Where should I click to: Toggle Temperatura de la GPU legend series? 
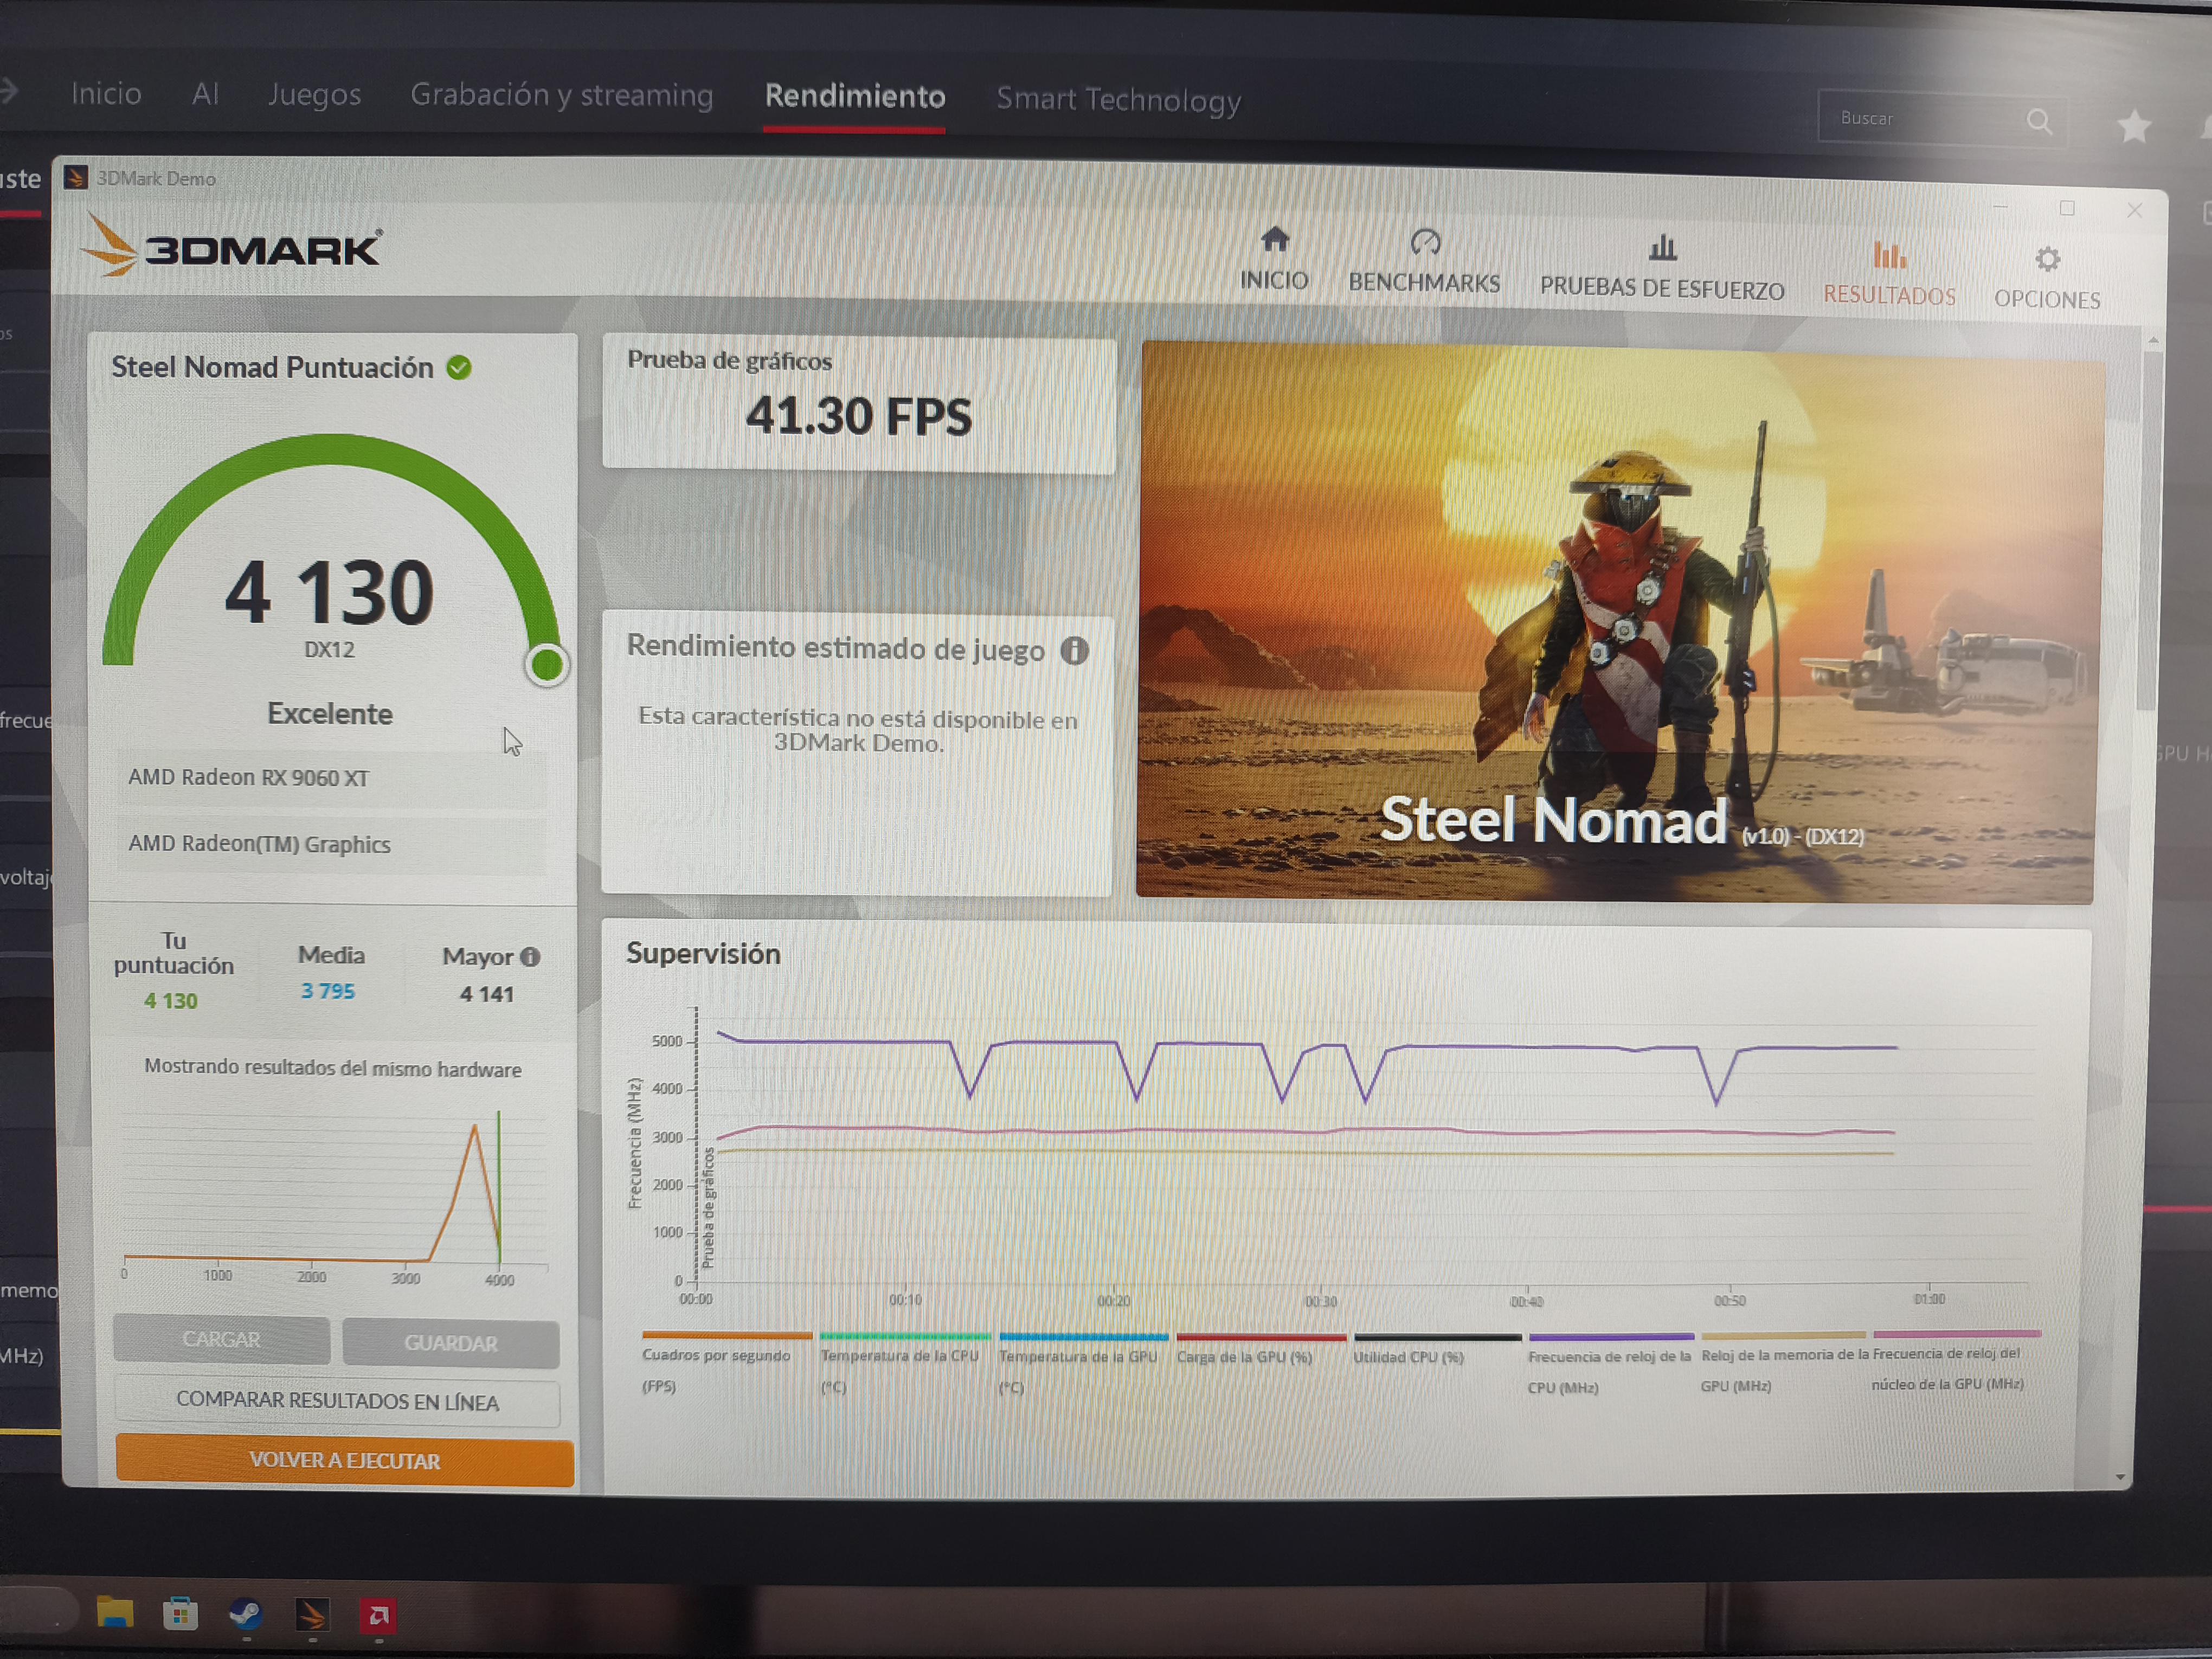1078,1357
